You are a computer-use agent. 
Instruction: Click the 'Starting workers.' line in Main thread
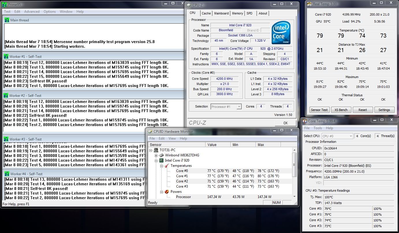45,46
